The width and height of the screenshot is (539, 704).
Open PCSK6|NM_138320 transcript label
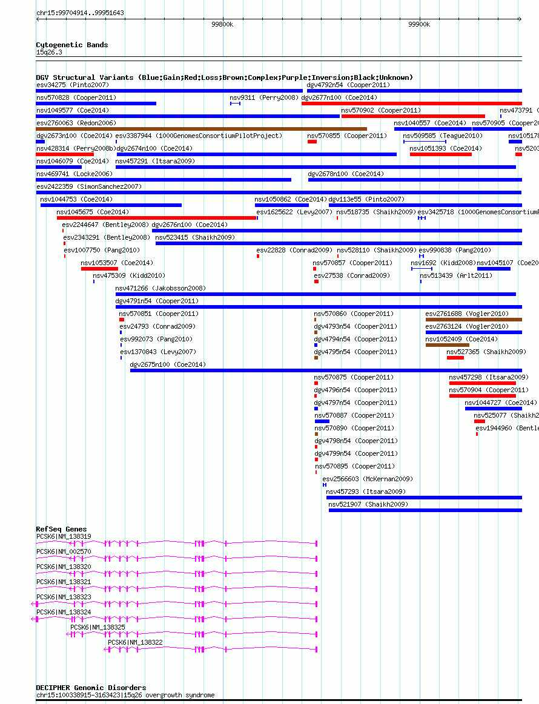[x=64, y=567]
